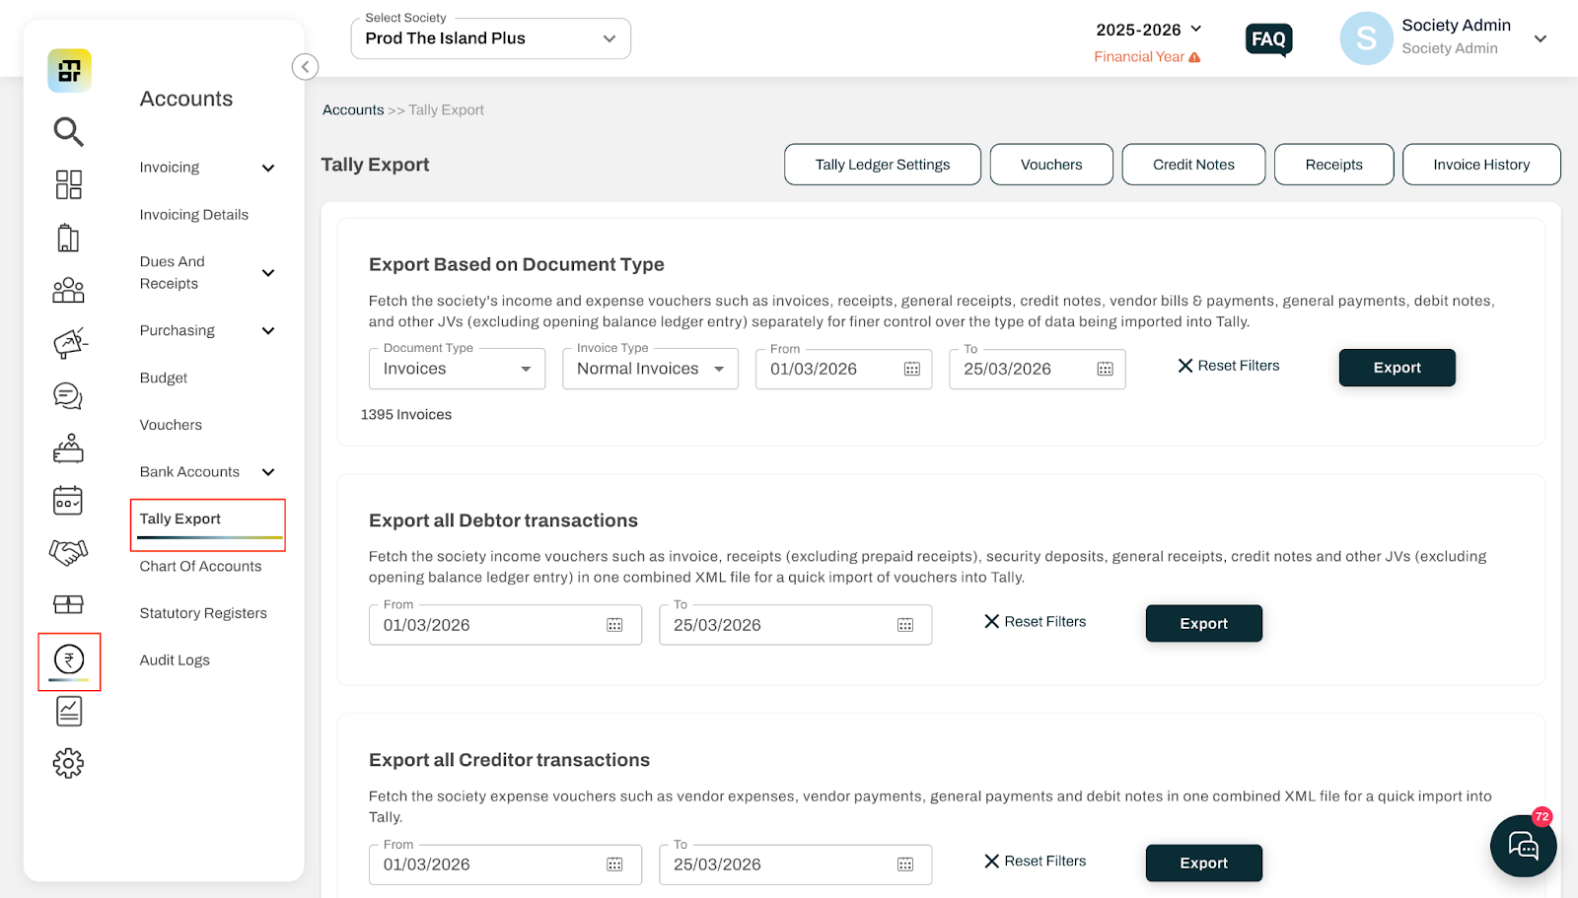Image resolution: width=1578 pixels, height=898 pixels.
Task: Expand the Purchasing menu chevron
Action: [268, 331]
